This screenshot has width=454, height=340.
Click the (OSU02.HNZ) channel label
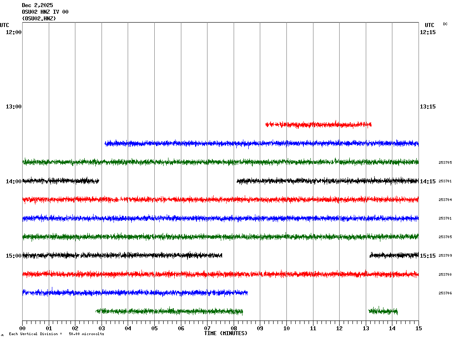pos(39,19)
